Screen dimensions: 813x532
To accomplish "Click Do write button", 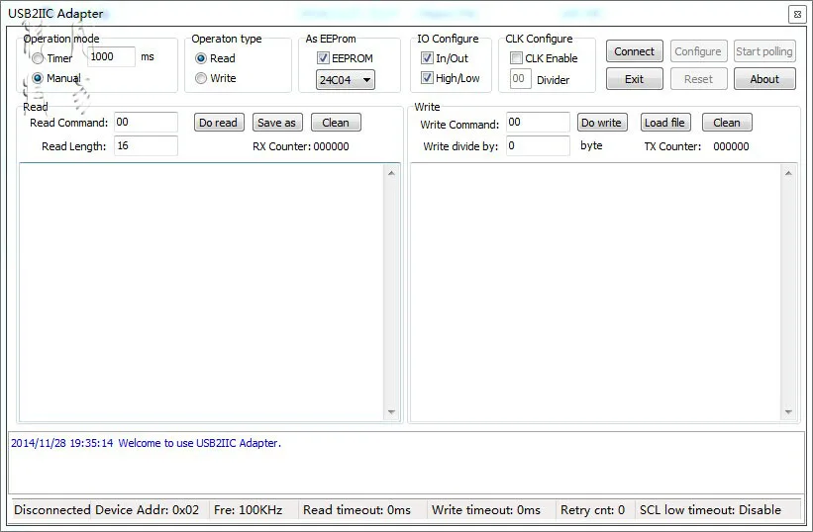I will tap(601, 123).
